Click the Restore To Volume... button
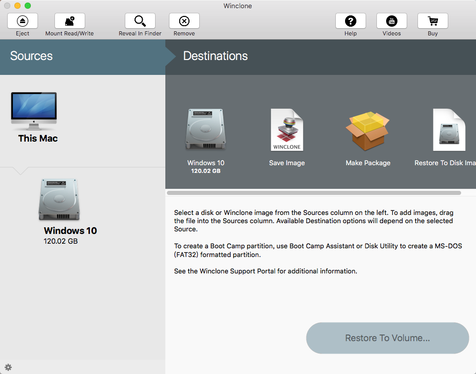 pyautogui.click(x=387, y=338)
